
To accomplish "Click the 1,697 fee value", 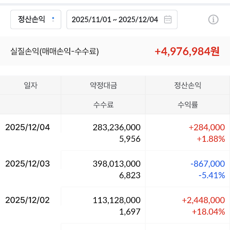I will (x=130, y=212).
